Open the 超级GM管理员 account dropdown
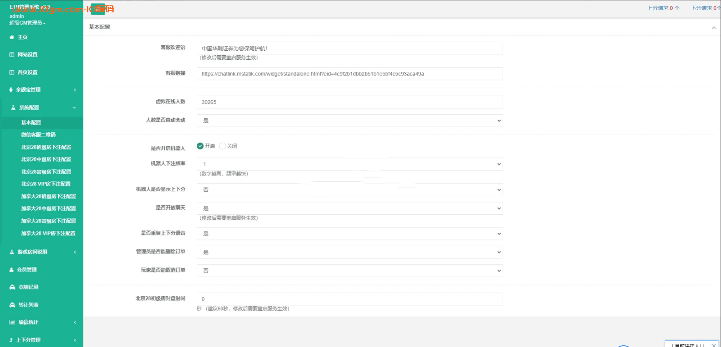Screen dimensions: 721x347 (28, 23)
